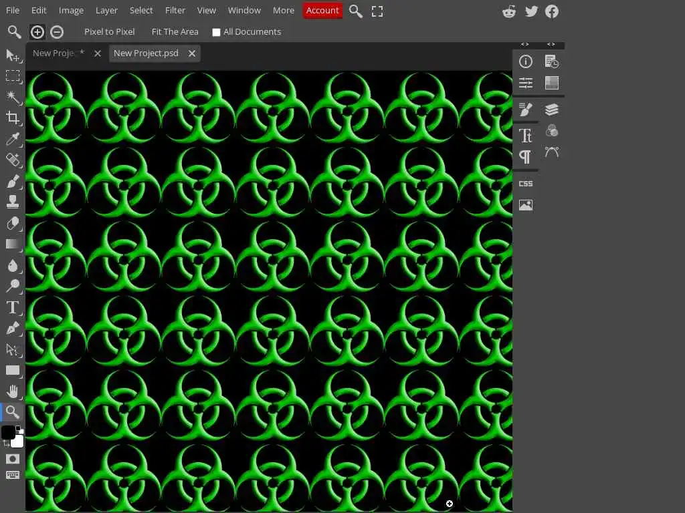Viewport: 685px width, 513px height.
Task: Close the New Proje * tab
Action: [98, 53]
